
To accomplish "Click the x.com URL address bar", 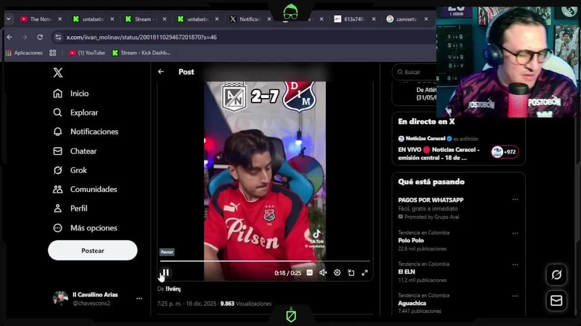I will (x=142, y=37).
